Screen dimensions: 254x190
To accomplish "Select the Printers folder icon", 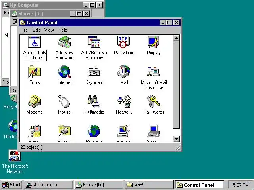I will (64, 131).
